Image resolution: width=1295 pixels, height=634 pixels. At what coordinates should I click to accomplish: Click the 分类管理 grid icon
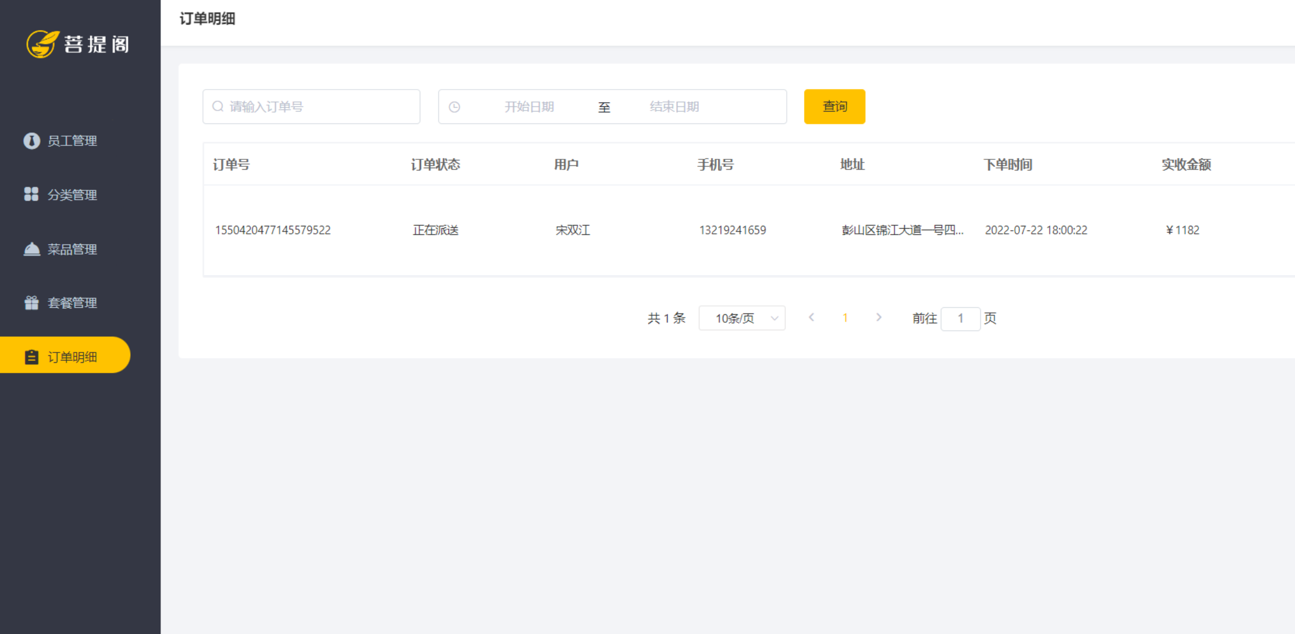click(31, 194)
